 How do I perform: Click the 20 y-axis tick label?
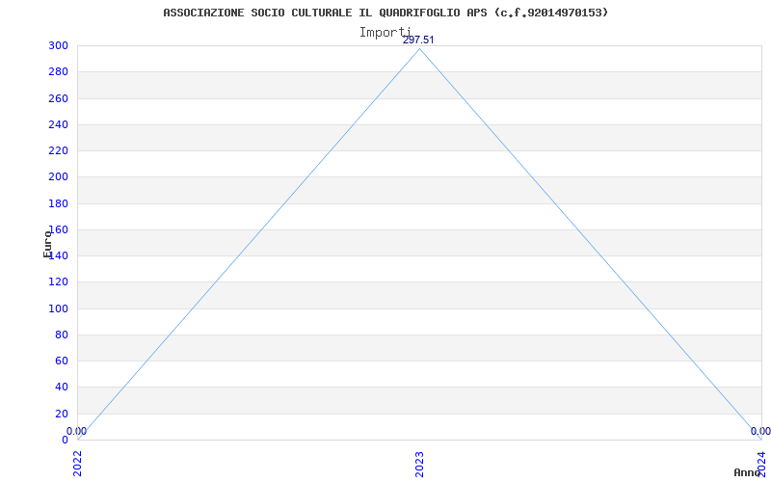point(62,414)
